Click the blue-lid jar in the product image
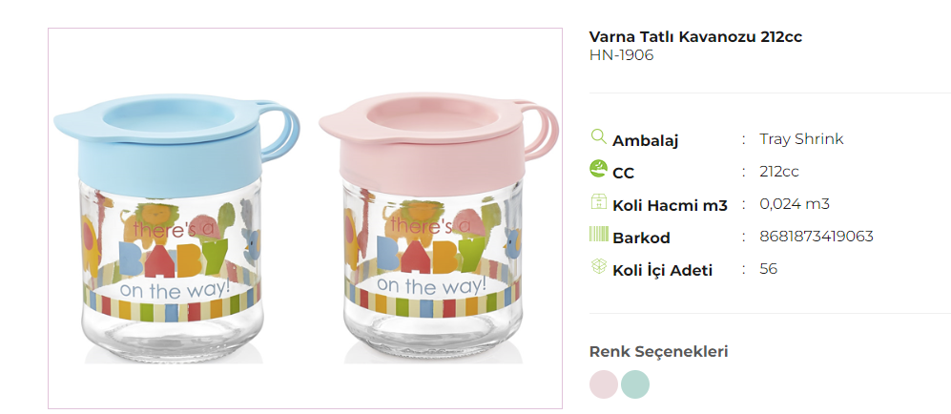 (x=176, y=227)
